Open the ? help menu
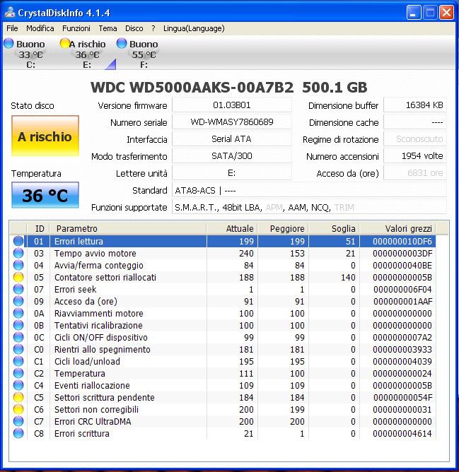 (x=153, y=28)
